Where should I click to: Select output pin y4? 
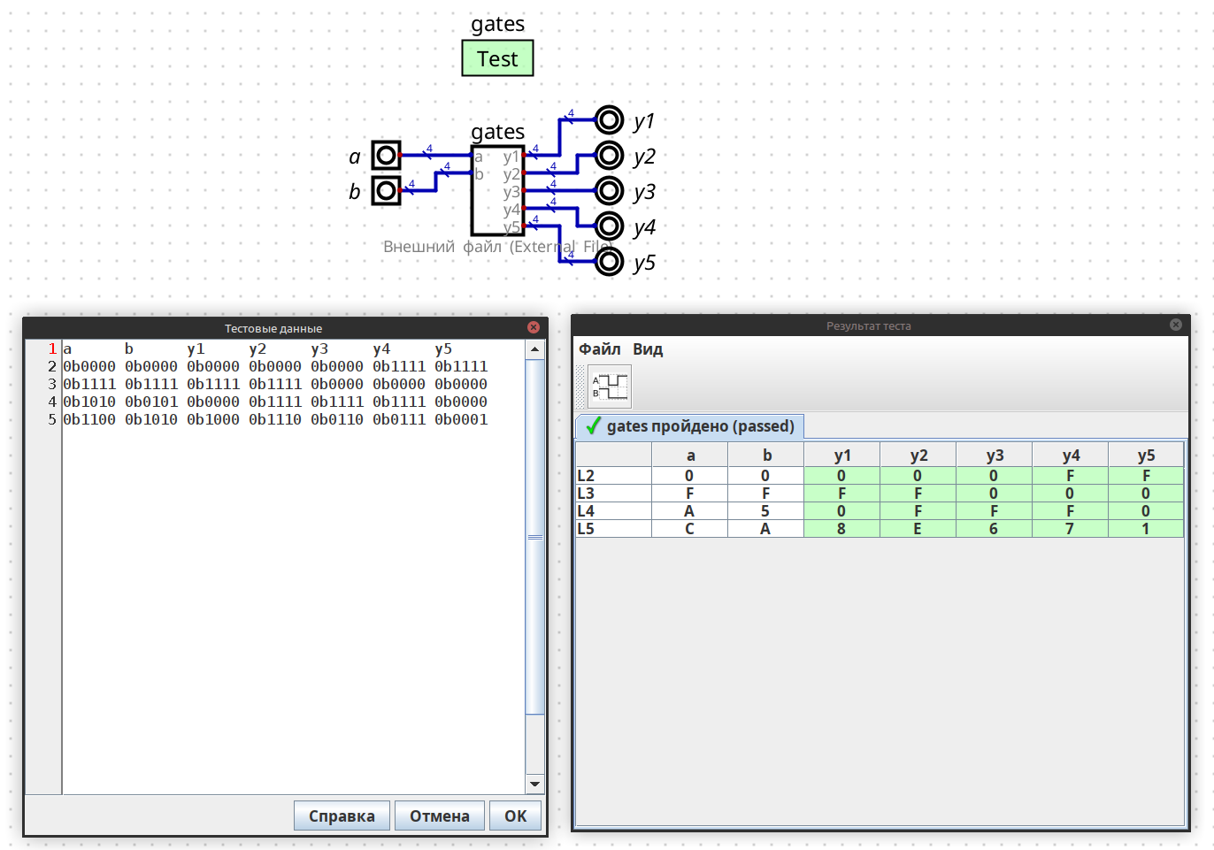tap(609, 226)
